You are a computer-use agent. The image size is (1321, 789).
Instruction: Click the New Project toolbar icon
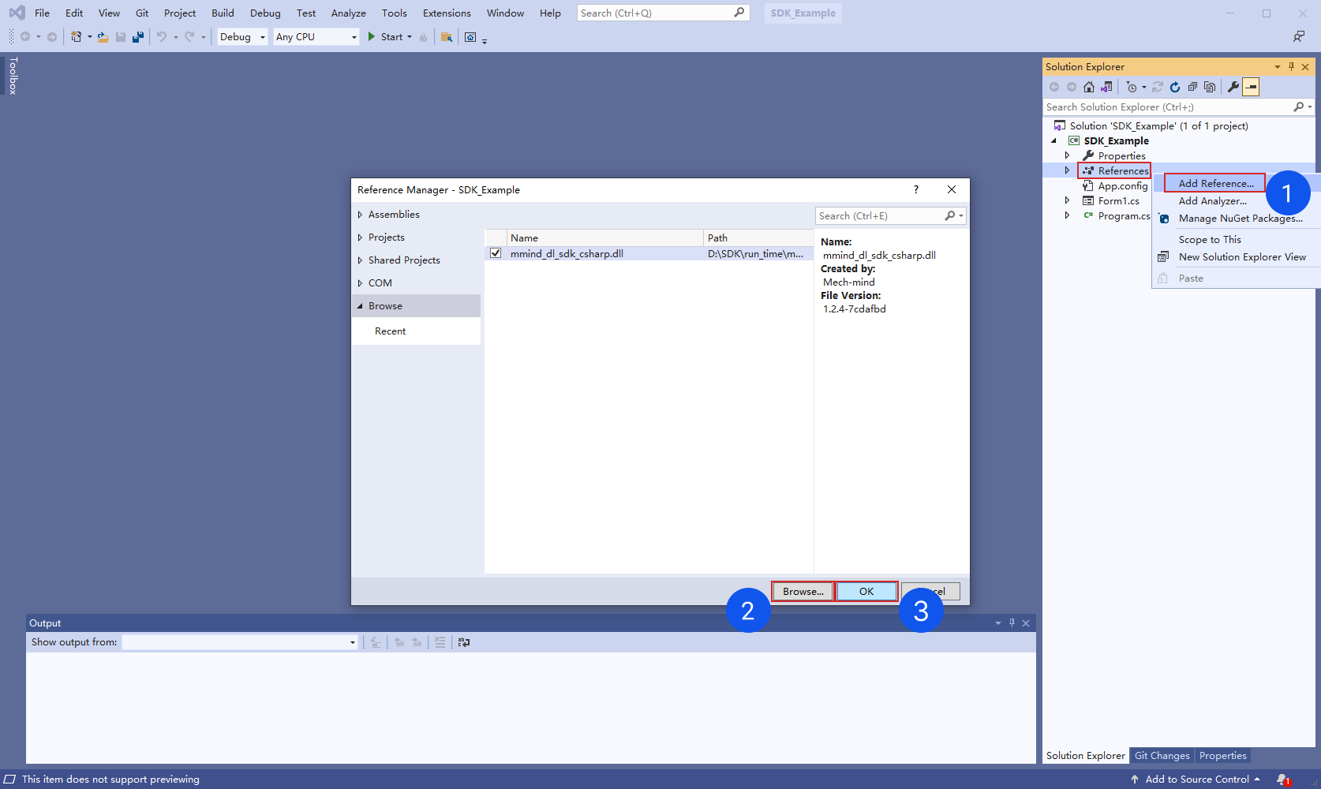[76, 37]
